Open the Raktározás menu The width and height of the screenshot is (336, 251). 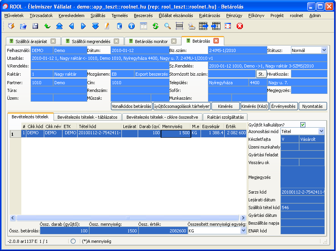click(x=210, y=16)
